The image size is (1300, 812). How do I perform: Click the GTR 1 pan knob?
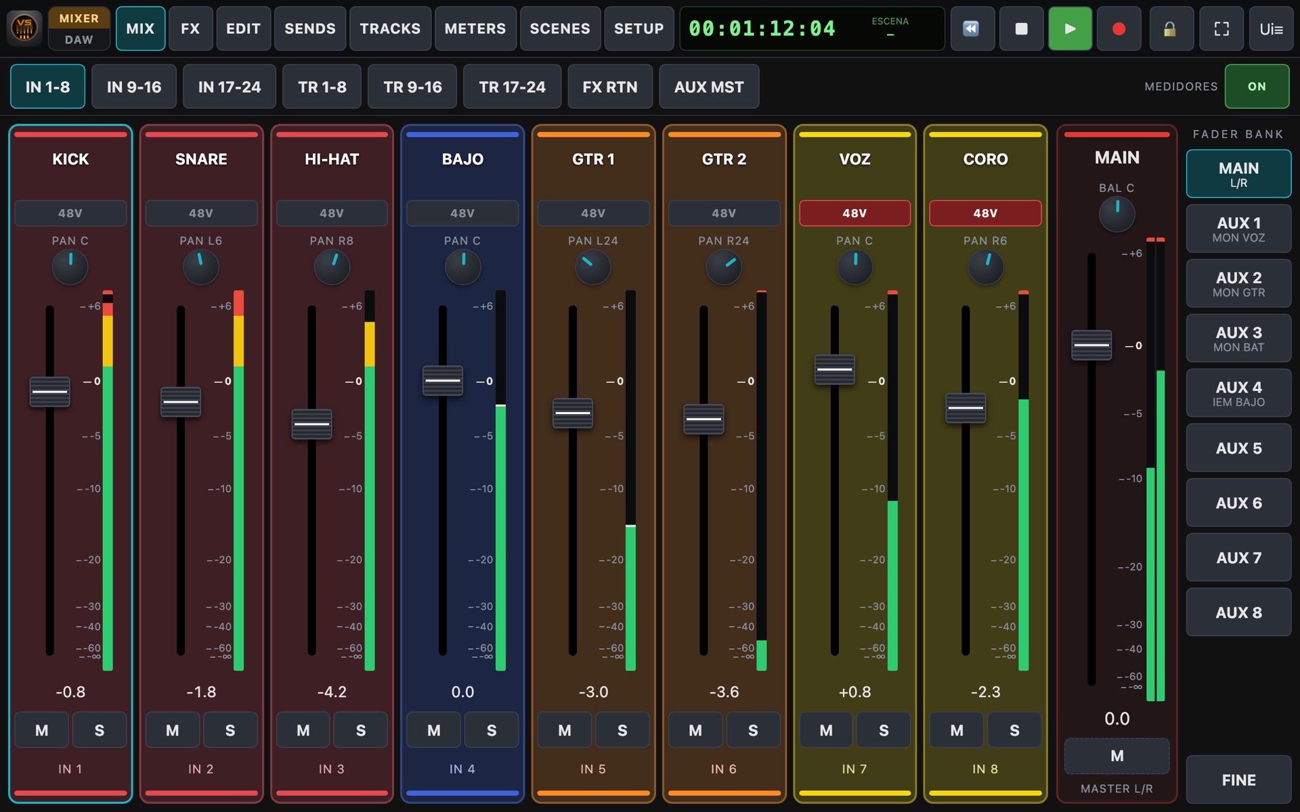click(592, 267)
